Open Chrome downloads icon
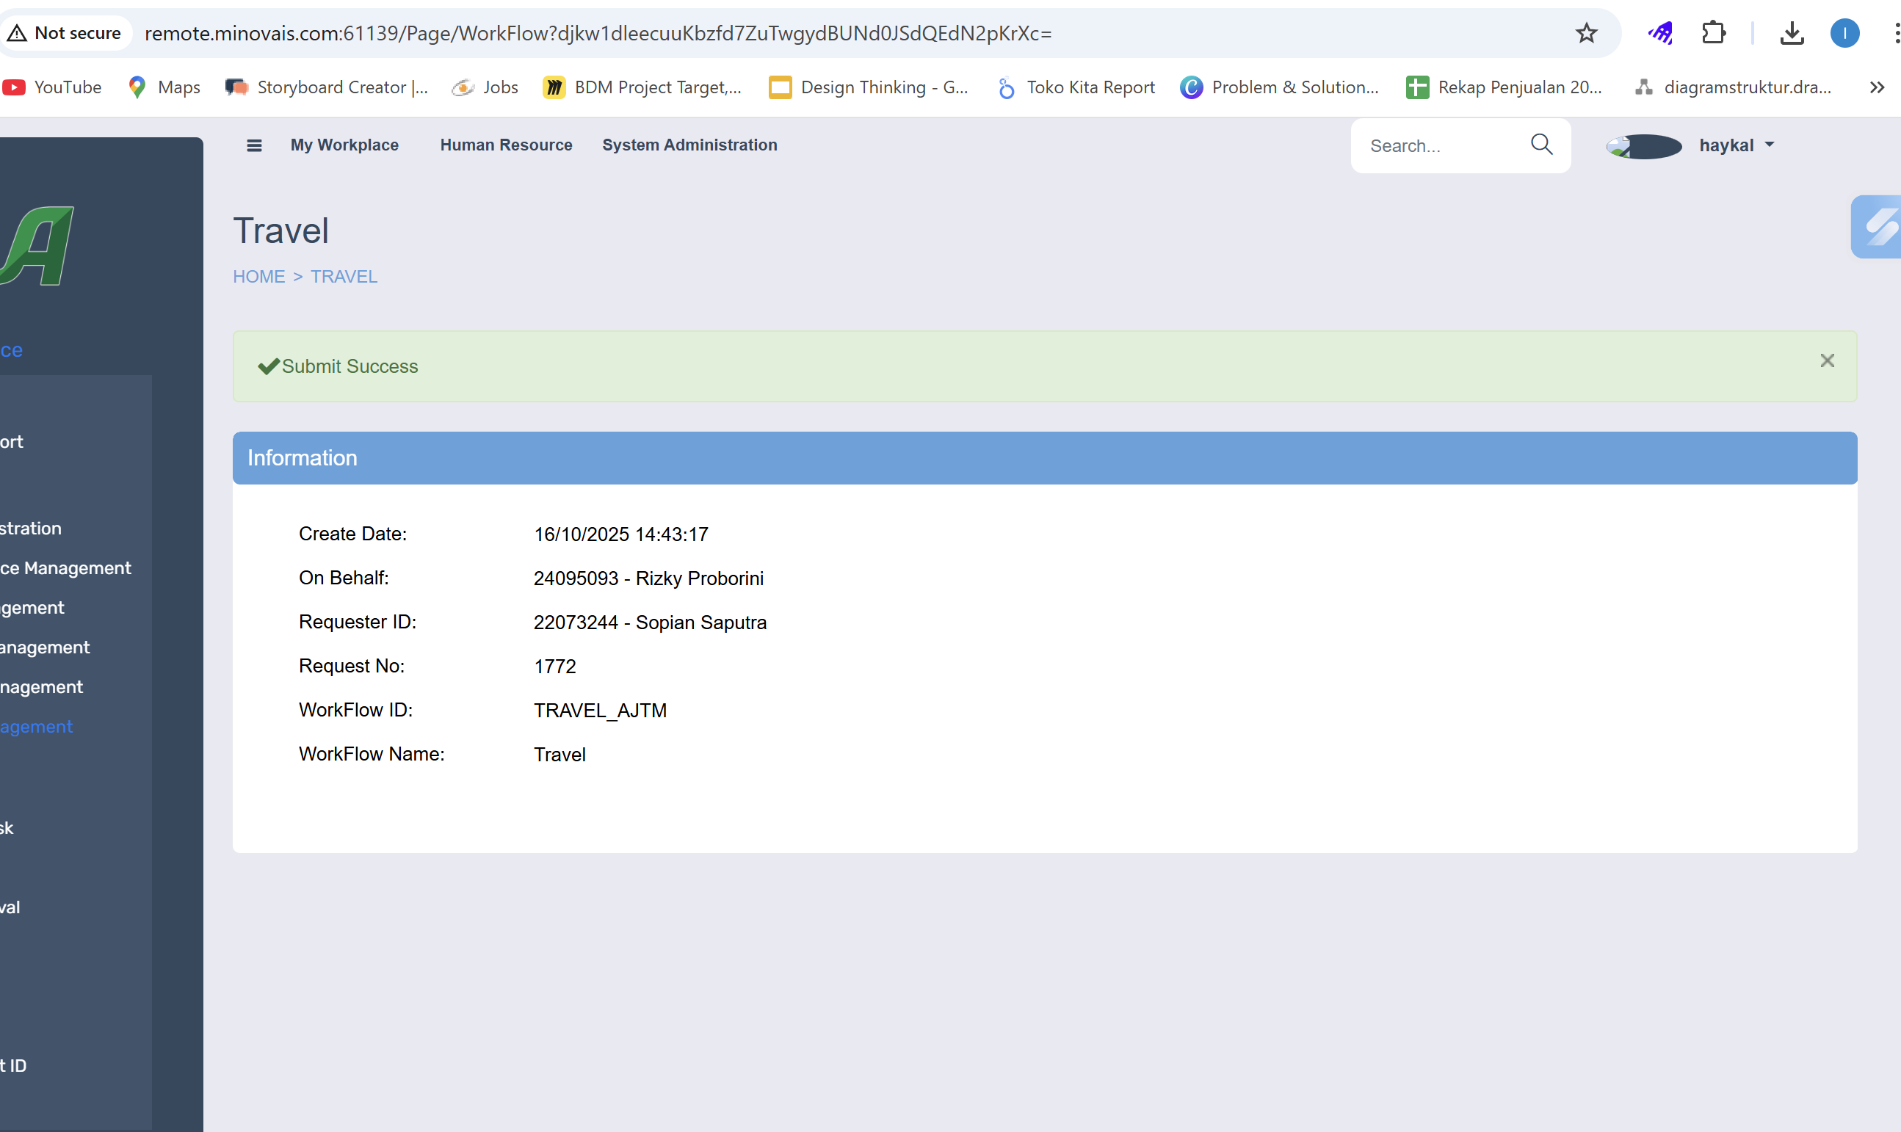This screenshot has height=1132, width=1901. pos(1791,33)
